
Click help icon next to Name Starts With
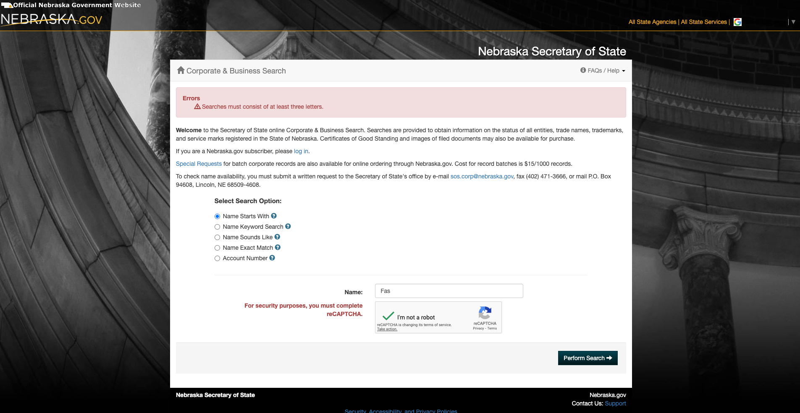tap(274, 216)
